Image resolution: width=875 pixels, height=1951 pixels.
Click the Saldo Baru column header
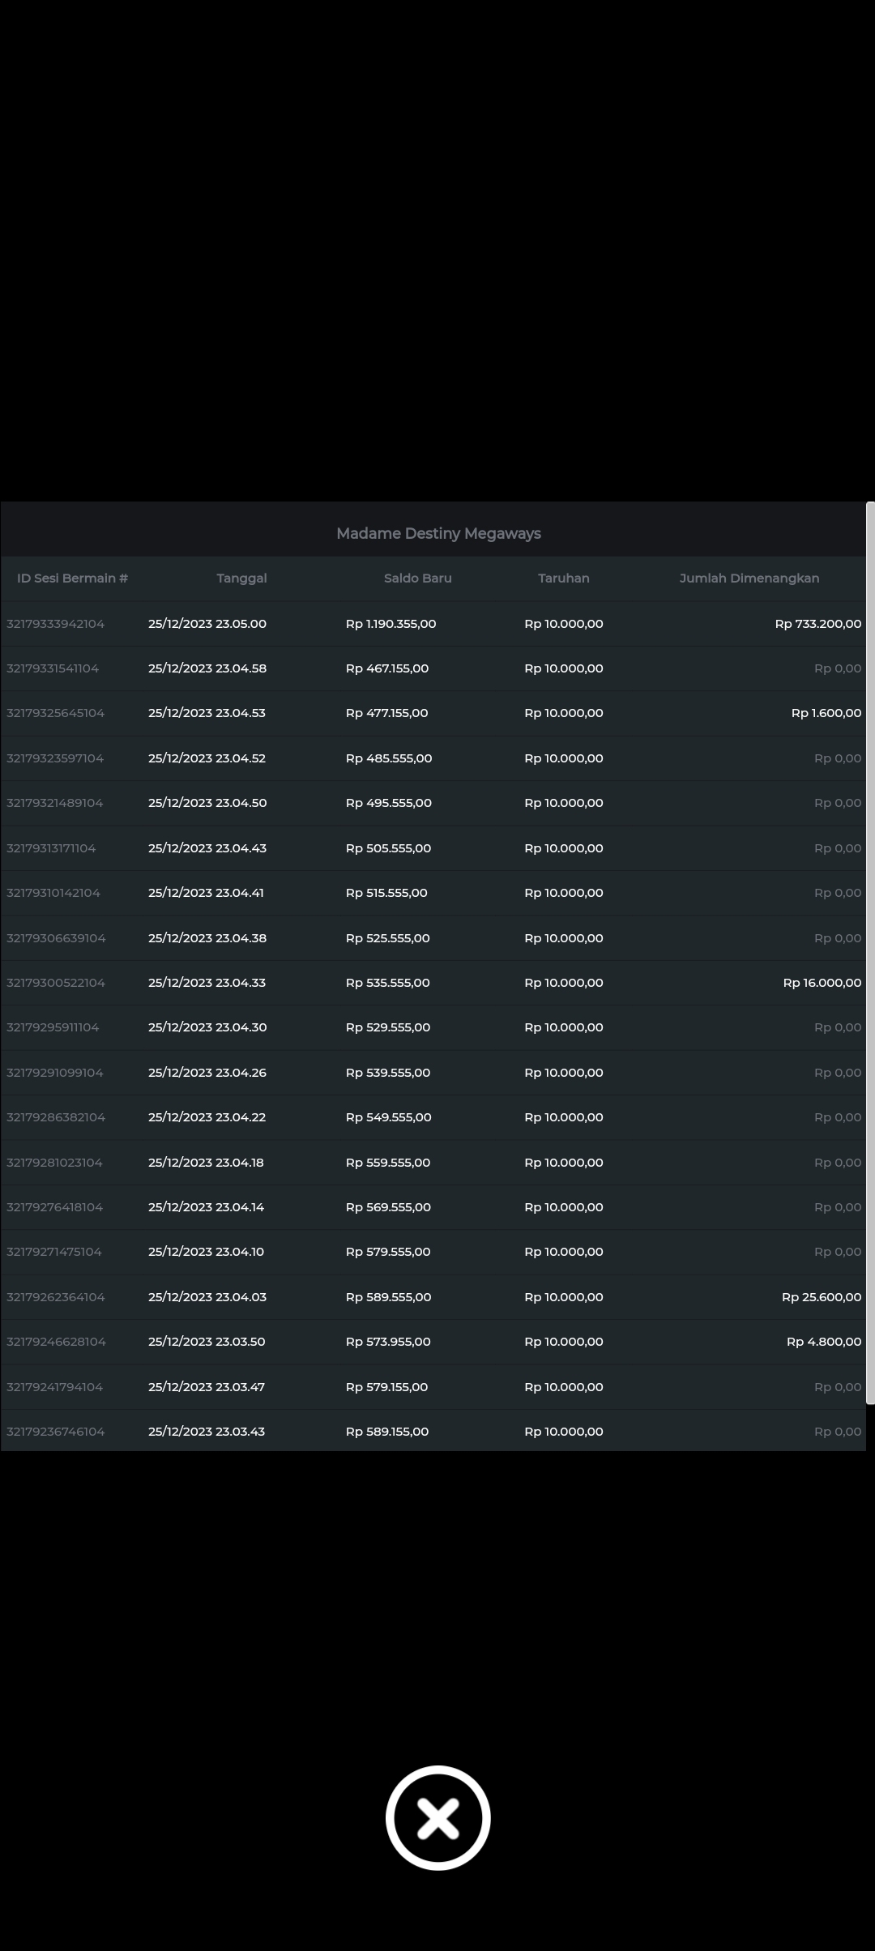pos(417,578)
